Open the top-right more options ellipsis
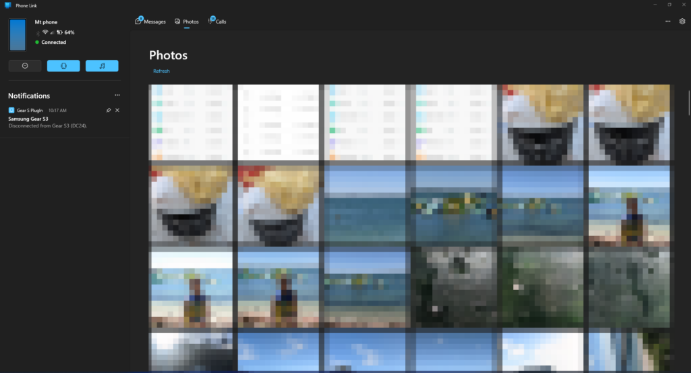 click(x=667, y=21)
